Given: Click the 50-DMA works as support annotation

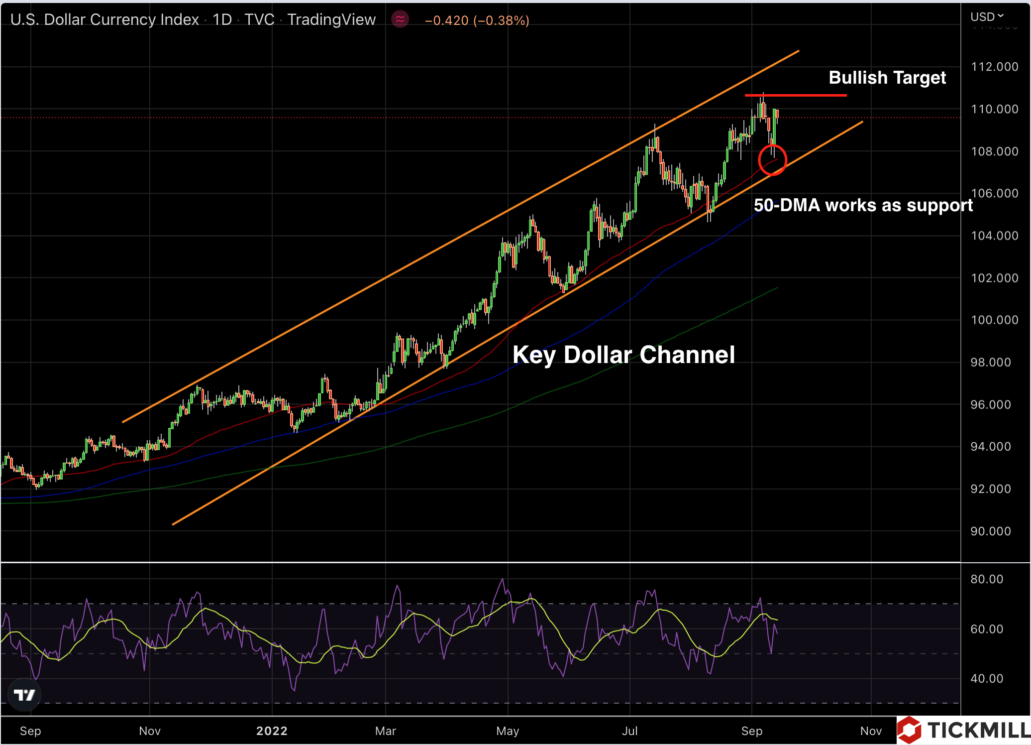Looking at the screenshot, I should pos(863,205).
